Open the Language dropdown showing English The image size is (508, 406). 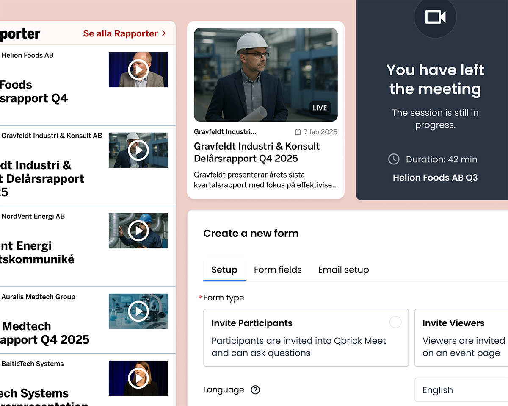coord(461,390)
